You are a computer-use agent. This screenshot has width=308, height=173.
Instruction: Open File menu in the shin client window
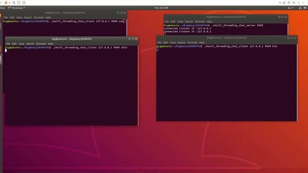(8, 44)
